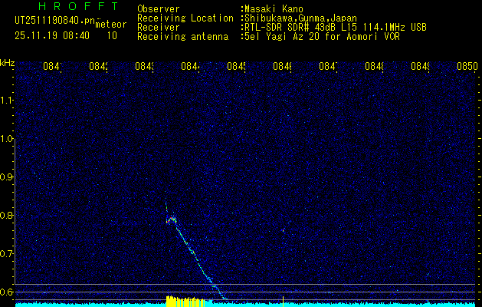Click the 0.9 kHz axis tick label
This screenshot has height=307, width=482.
(x=6, y=177)
